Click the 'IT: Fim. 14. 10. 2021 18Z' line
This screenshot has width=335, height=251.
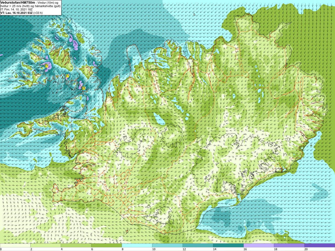16,9
